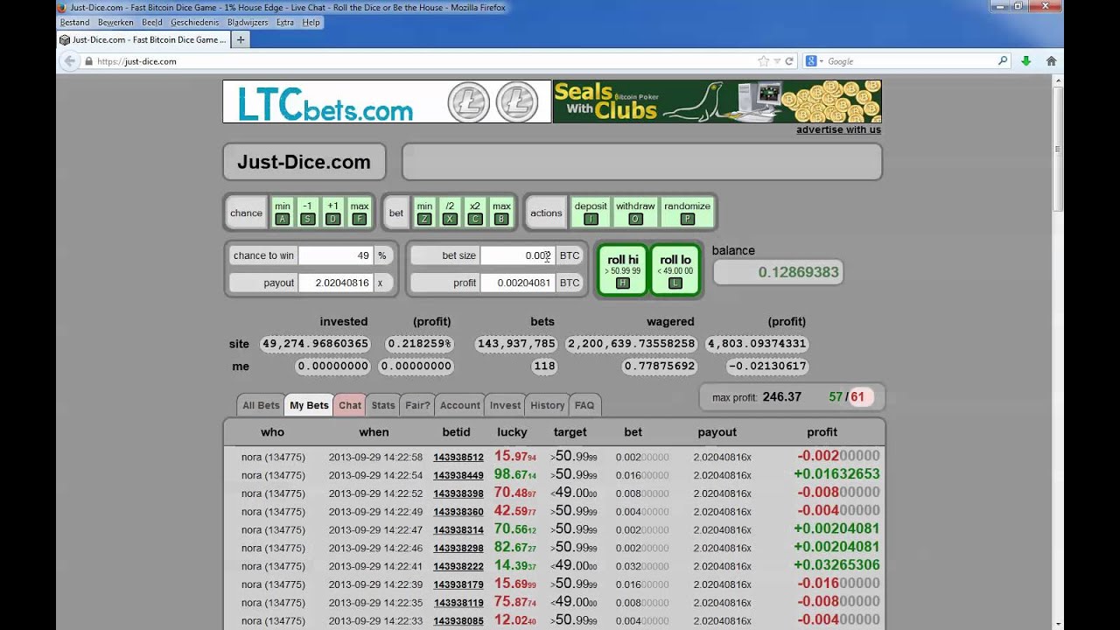Open bet id 143938222 link
This screenshot has width=1120, height=630.
point(458,566)
